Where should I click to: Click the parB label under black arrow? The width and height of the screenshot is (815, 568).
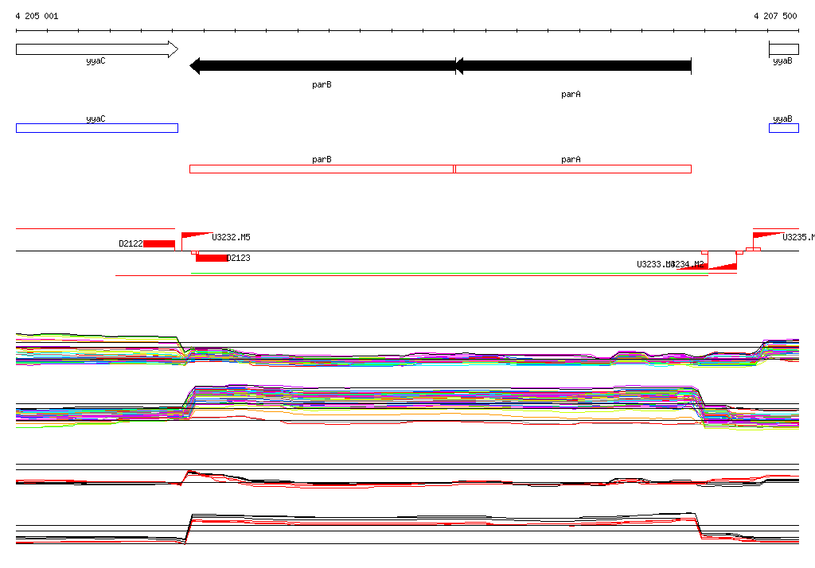[x=322, y=84]
